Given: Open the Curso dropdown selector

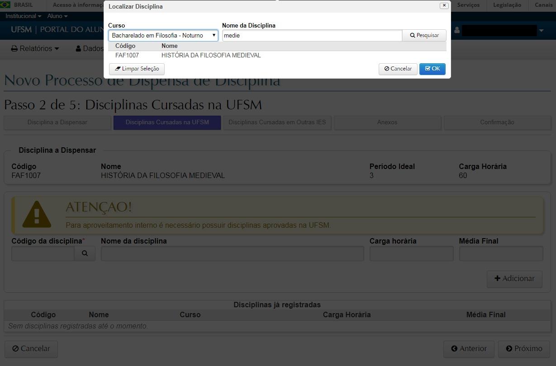Looking at the screenshot, I should click(163, 35).
